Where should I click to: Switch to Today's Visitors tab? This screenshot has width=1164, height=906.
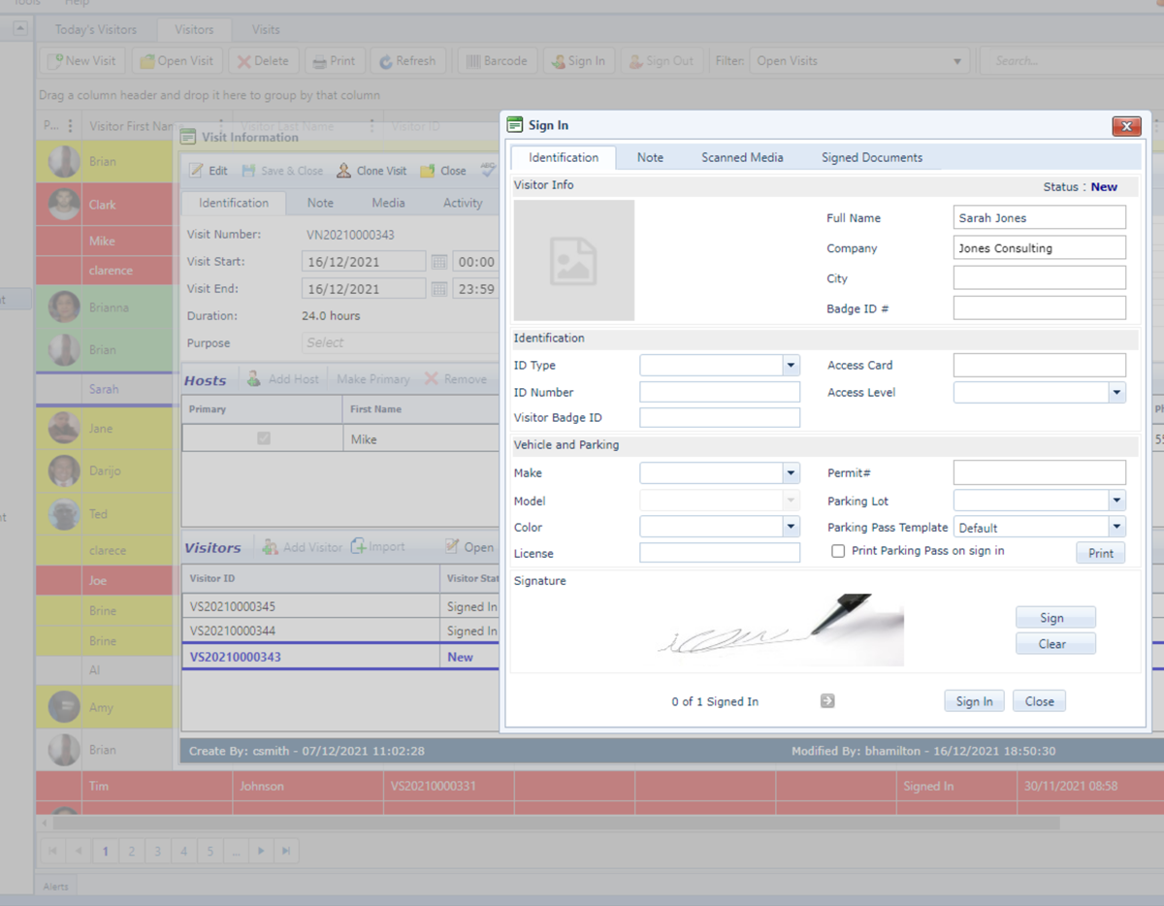tap(96, 30)
